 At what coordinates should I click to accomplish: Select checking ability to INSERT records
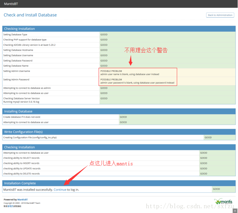[x=21, y=163]
